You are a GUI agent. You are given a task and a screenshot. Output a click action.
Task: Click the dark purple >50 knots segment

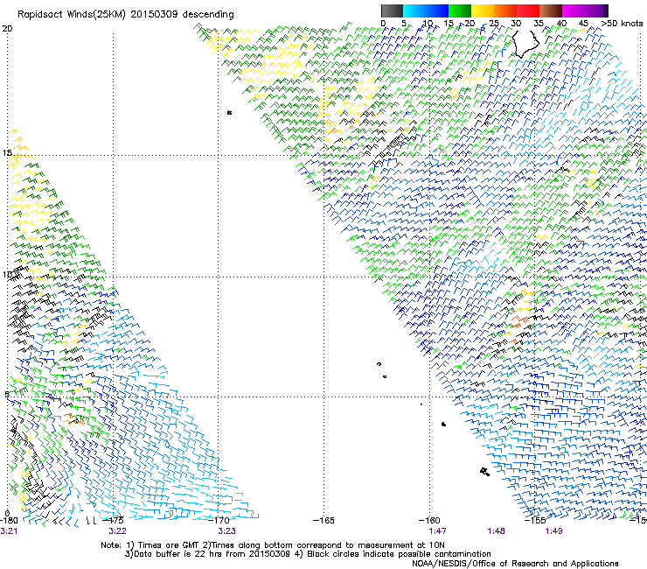pyautogui.click(x=606, y=11)
